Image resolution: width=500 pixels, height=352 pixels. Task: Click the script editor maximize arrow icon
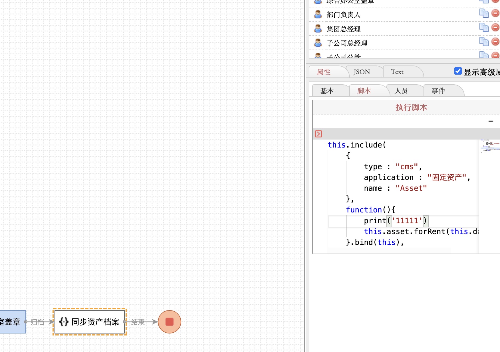click(x=318, y=134)
